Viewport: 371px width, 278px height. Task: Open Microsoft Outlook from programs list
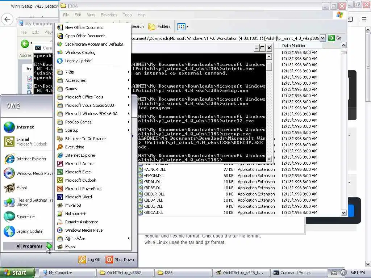pyautogui.click(x=93, y=180)
